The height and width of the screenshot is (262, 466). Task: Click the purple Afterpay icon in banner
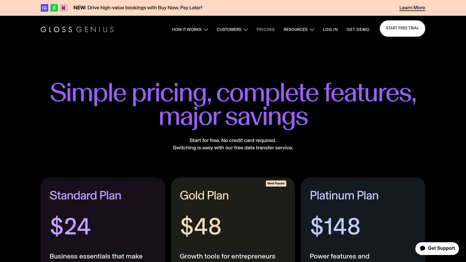pos(45,8)
